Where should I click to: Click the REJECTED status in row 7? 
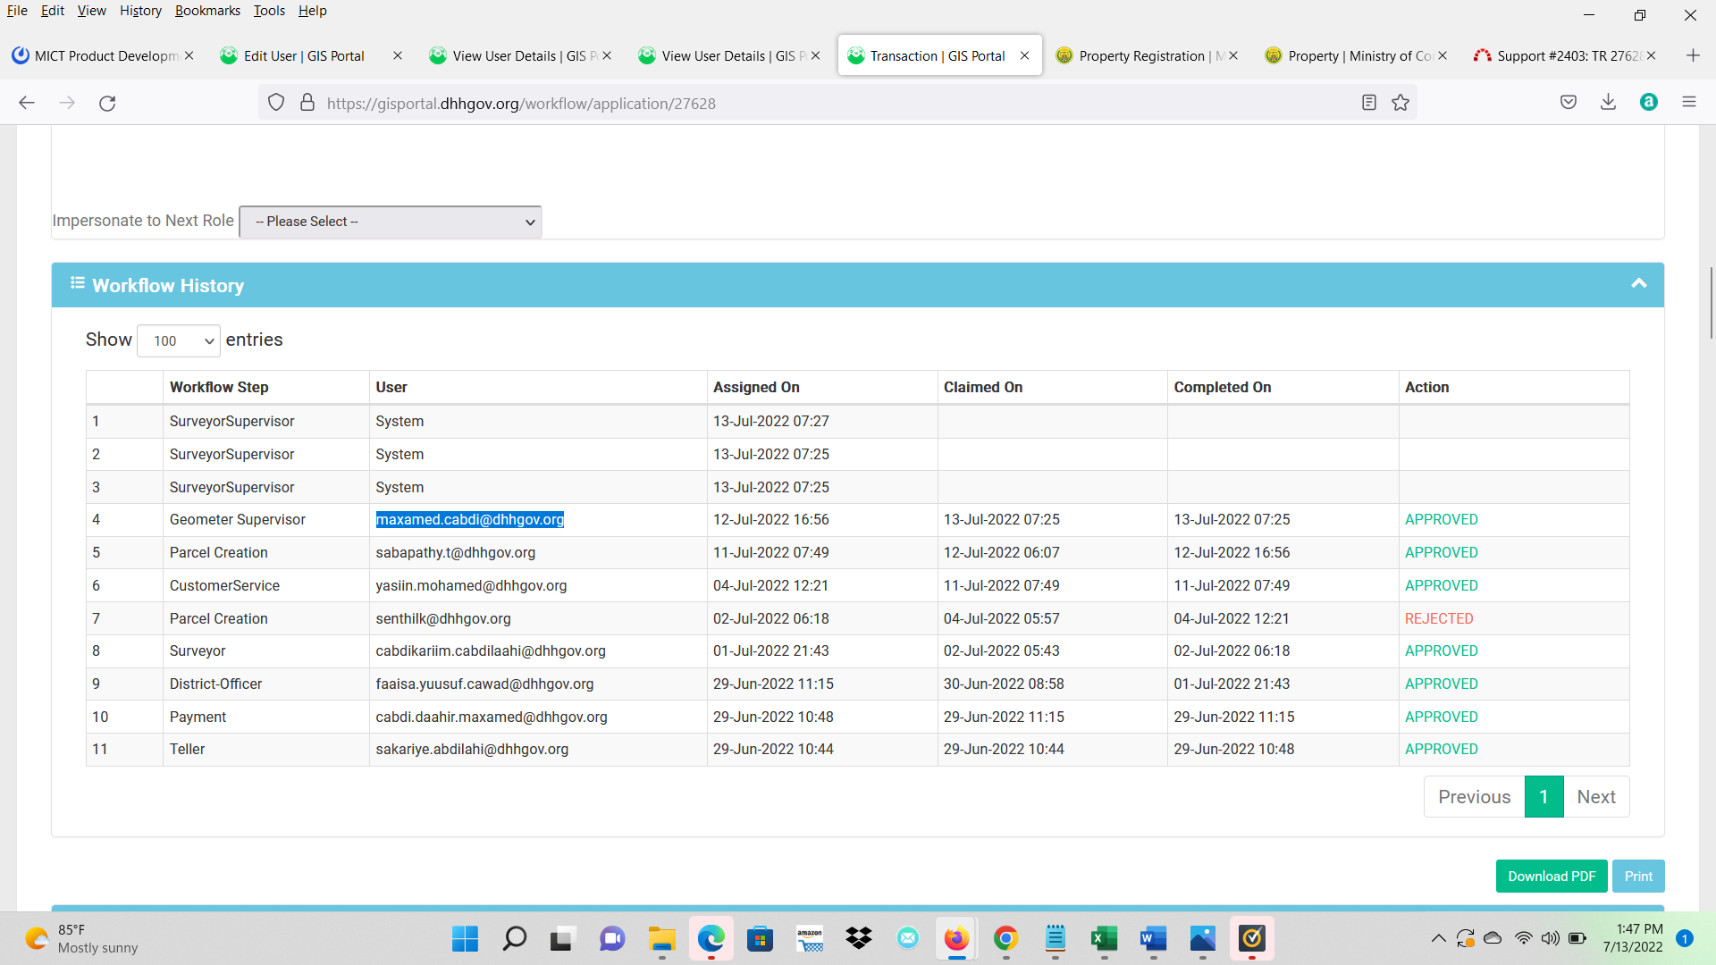1439,618
